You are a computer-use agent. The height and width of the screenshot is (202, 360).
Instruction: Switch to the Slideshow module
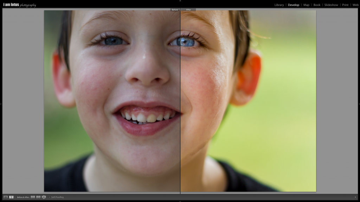331,5
